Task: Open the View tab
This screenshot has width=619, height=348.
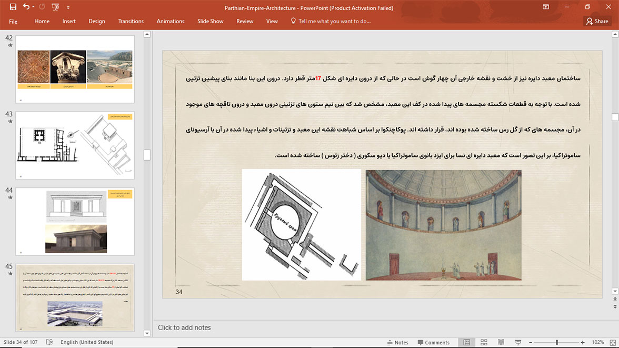Action: point(272,22)
